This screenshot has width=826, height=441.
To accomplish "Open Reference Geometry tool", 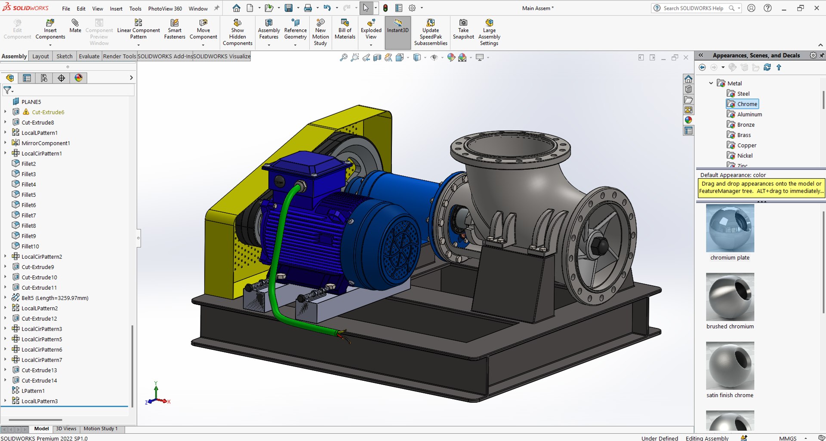I will [295, 29].
